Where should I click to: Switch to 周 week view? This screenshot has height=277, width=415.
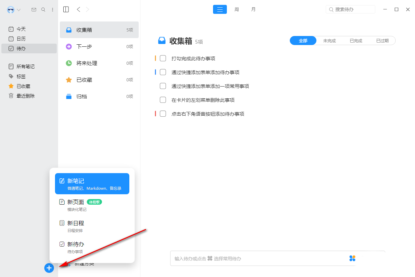tap(237, 9)
